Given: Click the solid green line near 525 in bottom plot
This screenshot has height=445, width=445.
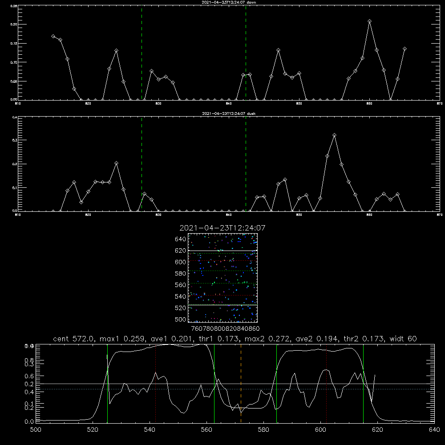Looking at the screenshot, I should pyautogui.click(x=107, y=384).
